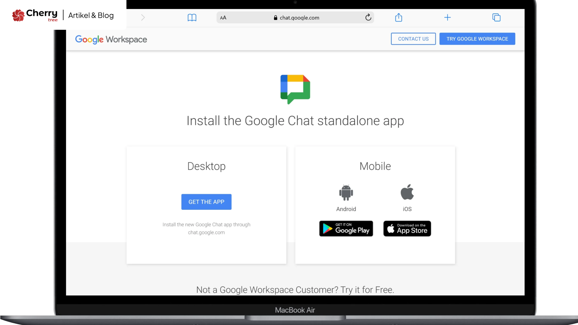Open Artikel & Blog label
The image size is (578, 325).
coord(91,15)
